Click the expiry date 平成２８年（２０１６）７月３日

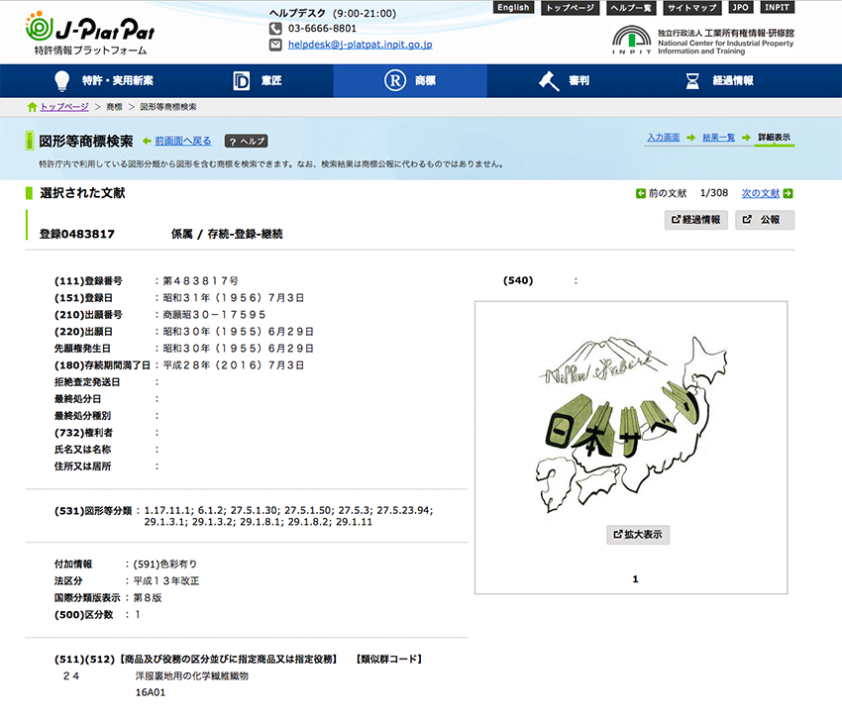pos(234,365)
